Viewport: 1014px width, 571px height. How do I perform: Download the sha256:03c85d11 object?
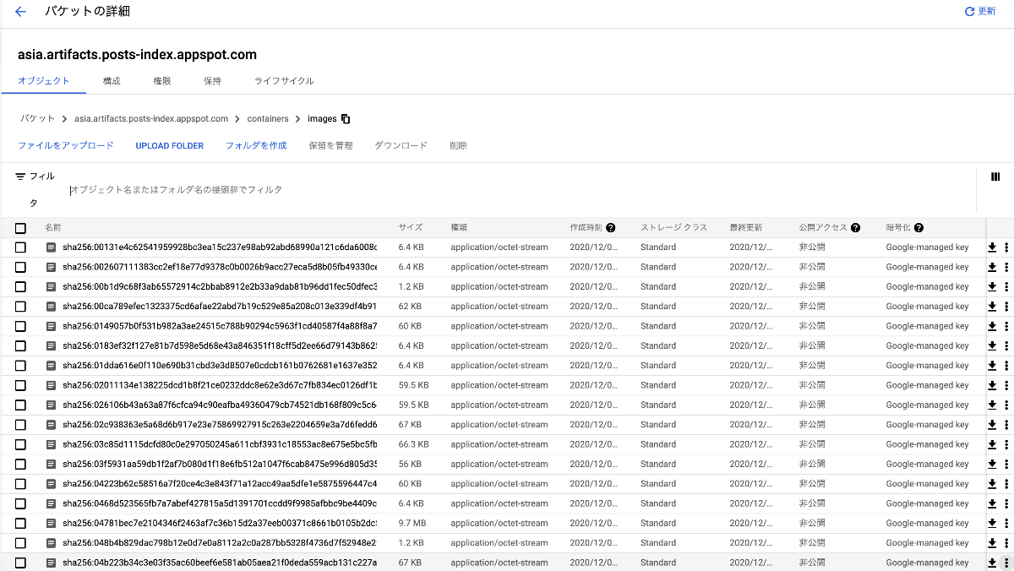click(x=992, y=444)
